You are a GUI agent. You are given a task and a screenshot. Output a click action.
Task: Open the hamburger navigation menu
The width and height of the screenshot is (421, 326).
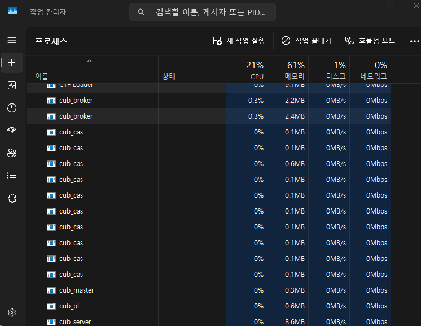(12, 40)
